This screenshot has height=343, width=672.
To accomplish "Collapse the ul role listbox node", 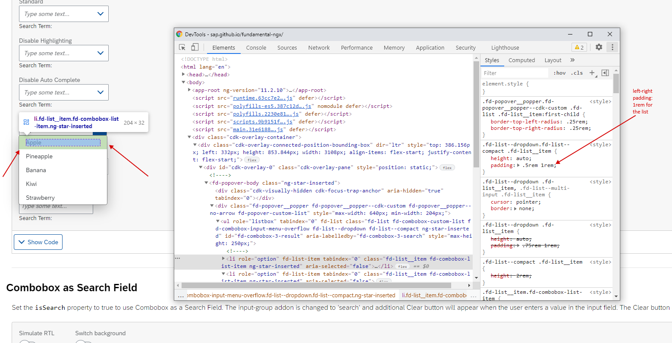I will (x=218, y=221).
